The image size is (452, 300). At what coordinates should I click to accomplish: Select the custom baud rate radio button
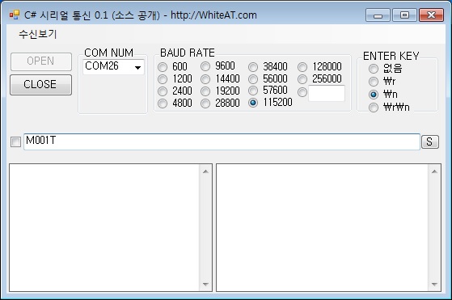(x=302, y=92)
